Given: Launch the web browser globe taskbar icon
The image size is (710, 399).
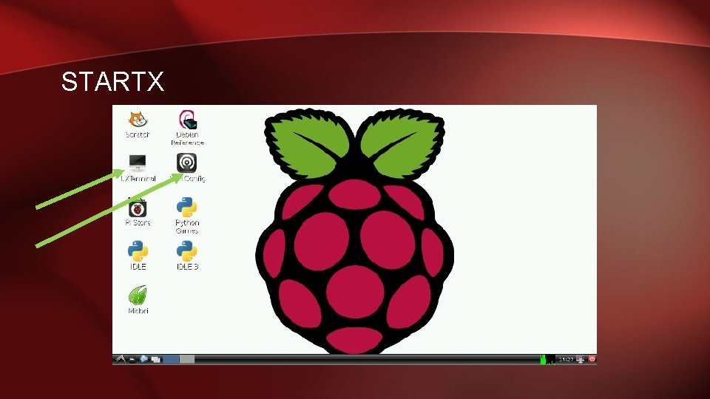Looking at the screenshot, I should pos(144,359).
